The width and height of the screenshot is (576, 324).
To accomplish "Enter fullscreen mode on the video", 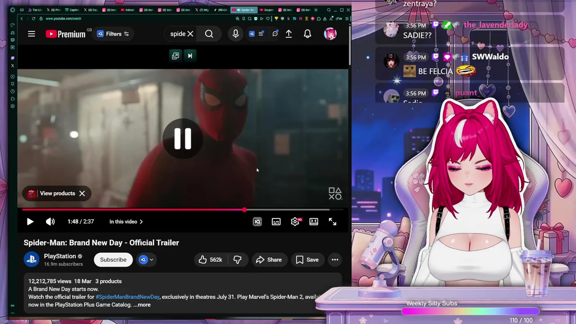I will [333, 221].
